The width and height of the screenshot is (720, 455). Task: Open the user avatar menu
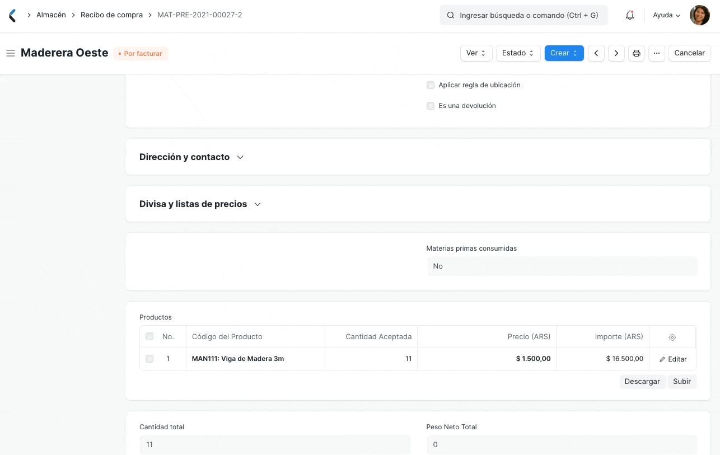(699, 15)
